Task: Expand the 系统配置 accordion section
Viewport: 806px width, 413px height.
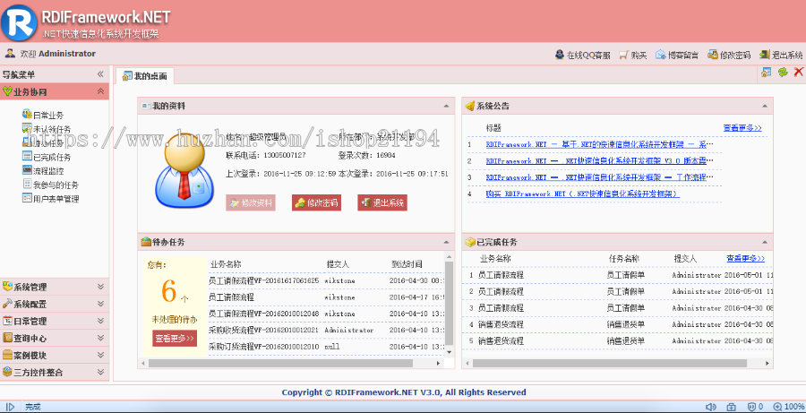Action: click(100, 304)
